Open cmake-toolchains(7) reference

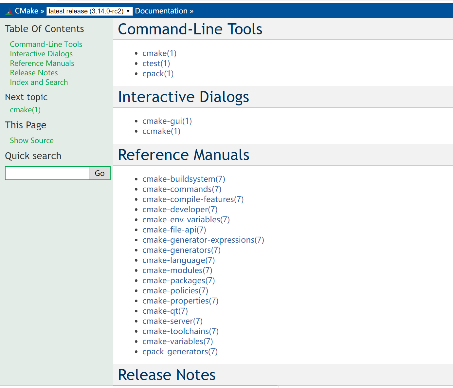pyautogui.click(x=181, y=331)
